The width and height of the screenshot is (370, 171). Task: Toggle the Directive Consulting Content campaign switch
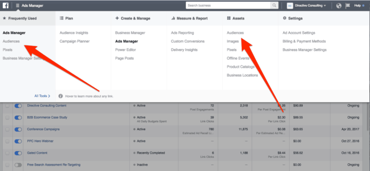(x=18, y=106)
